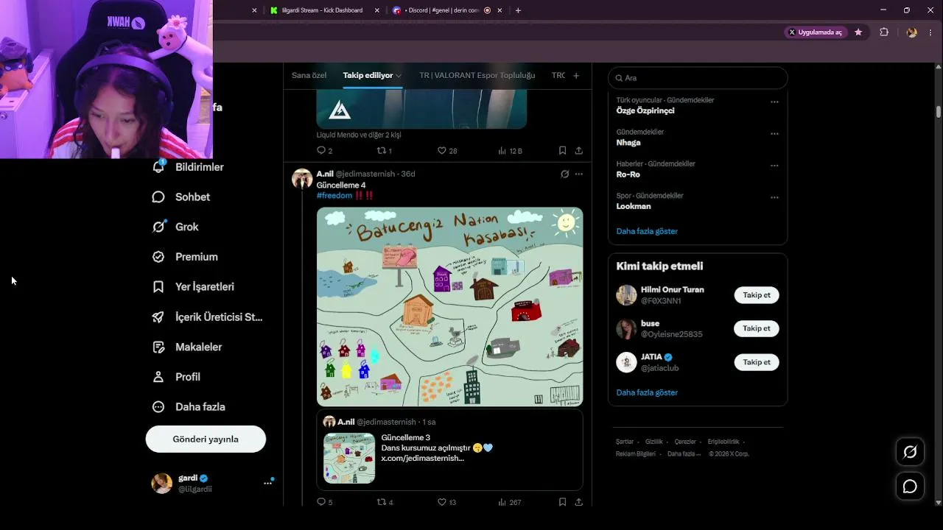The width and height of the screenshot is (943, 530).
Task: Open Bildirimler bell icon in sidebar
Action: coord(158,167)
